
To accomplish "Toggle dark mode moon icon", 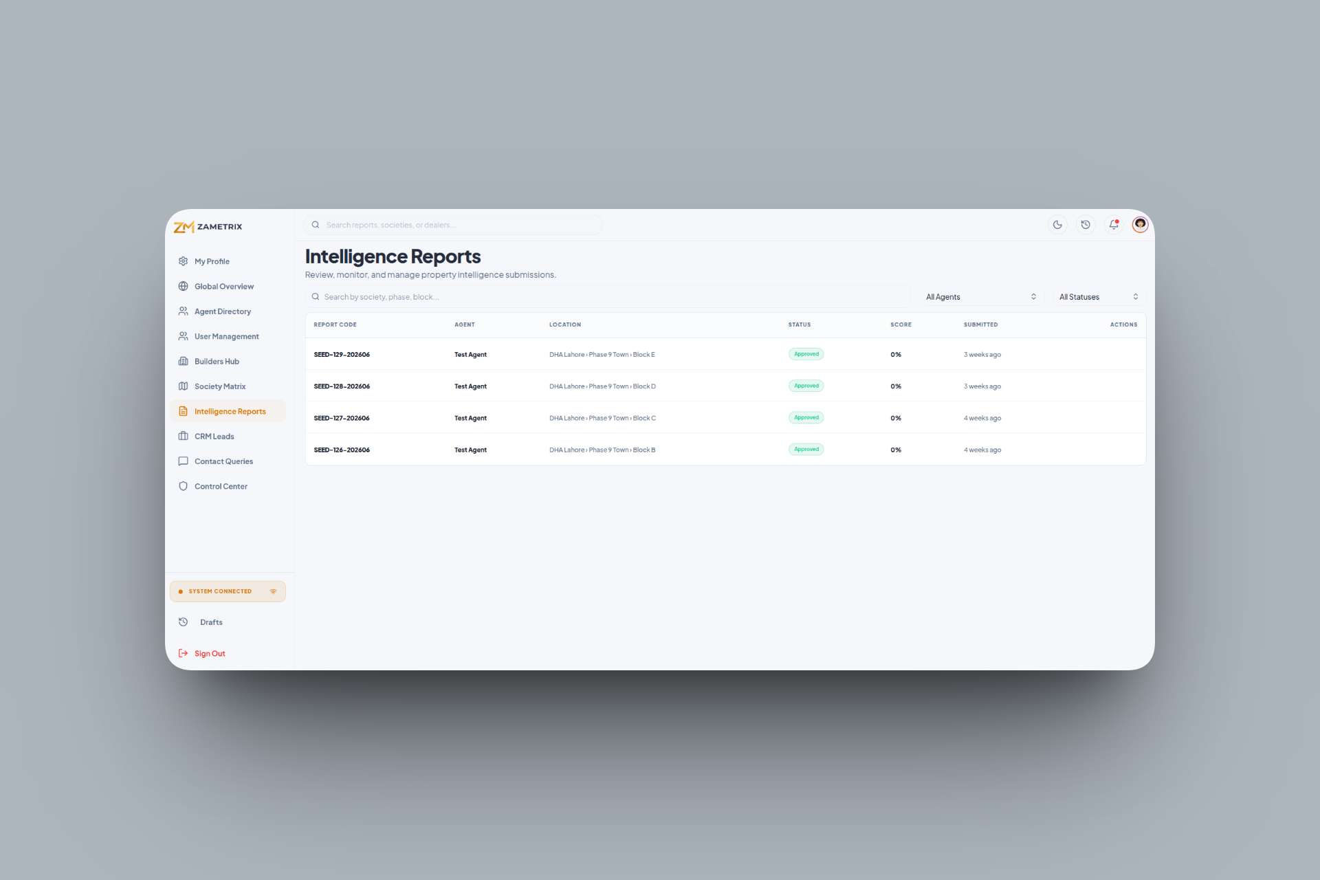I will tap(1057, 225).
